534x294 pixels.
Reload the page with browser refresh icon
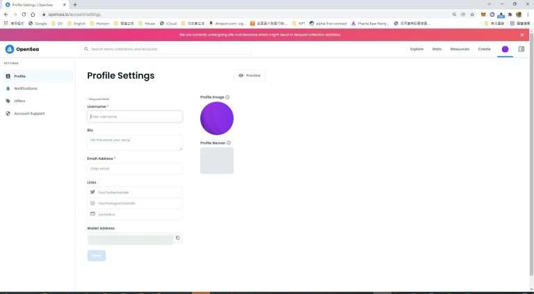(x=24, y=14)
